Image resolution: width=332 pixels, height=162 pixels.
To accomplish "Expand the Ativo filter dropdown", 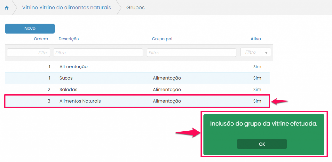I will tap(255, 52).
